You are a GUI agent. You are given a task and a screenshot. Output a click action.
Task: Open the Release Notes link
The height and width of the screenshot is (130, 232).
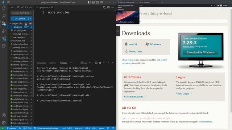[x=188, y=47]
